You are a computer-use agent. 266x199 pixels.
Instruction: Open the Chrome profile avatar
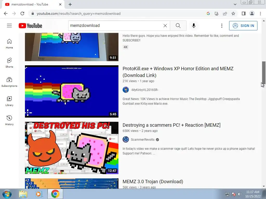pos(252,13)
